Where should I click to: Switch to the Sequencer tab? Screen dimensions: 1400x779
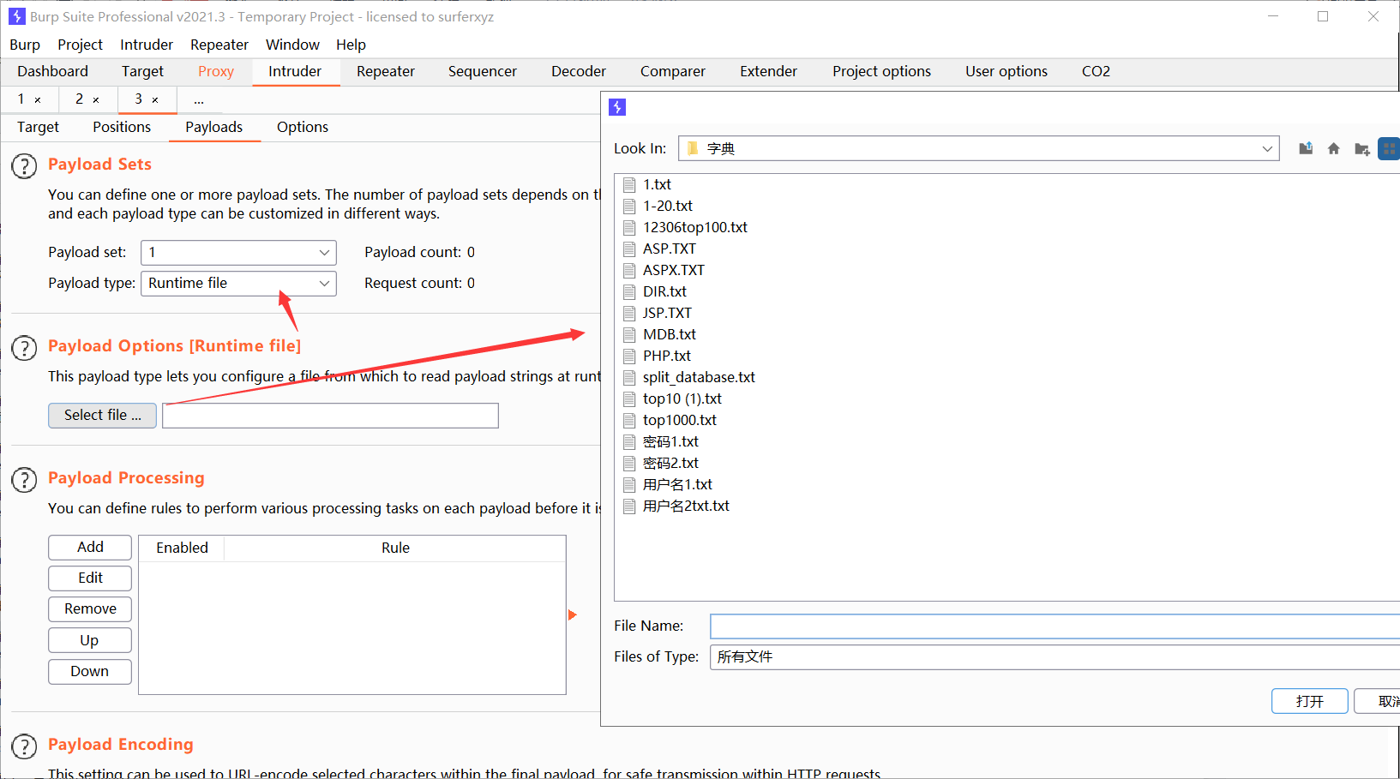(483, 71)
